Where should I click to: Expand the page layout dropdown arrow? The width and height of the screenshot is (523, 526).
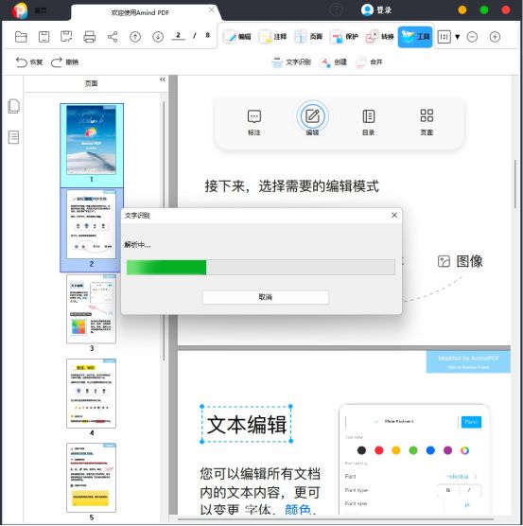tap(458, 37)
